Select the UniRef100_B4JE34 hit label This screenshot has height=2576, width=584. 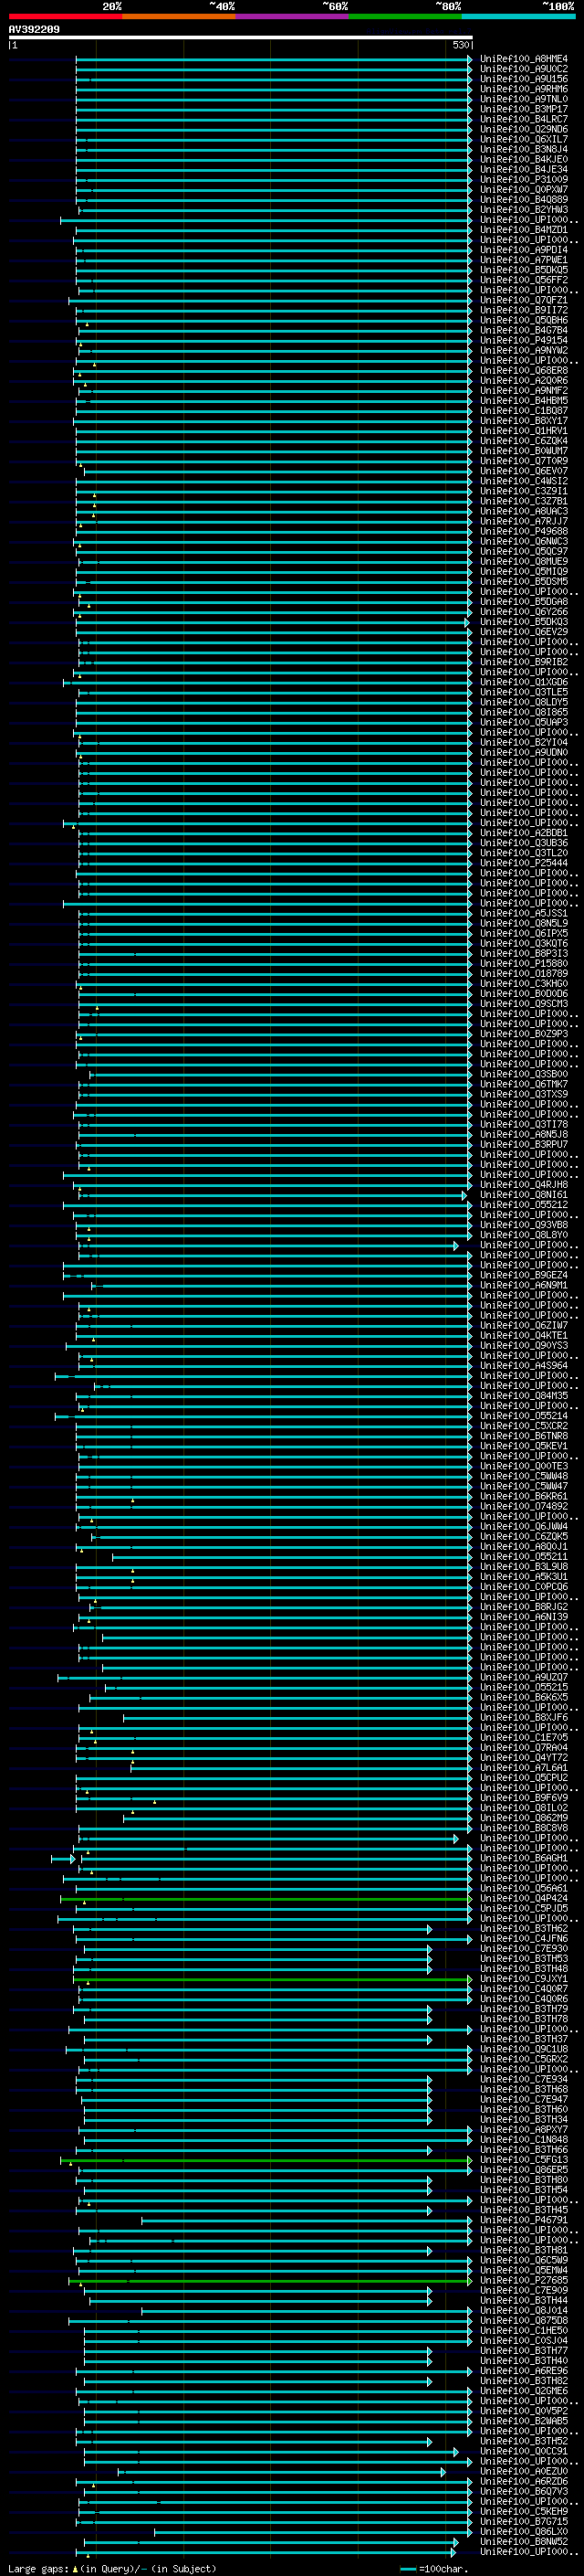click(x=523, y=169)
